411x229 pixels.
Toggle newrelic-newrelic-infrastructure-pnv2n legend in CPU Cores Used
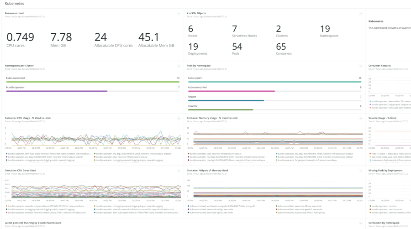134,209
